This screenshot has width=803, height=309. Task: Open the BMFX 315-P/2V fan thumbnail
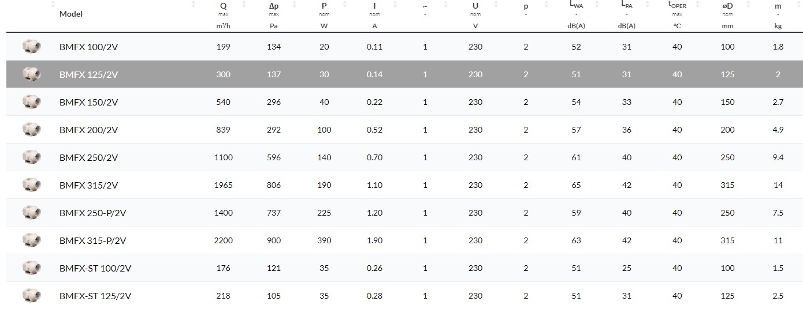click(31, 240)
